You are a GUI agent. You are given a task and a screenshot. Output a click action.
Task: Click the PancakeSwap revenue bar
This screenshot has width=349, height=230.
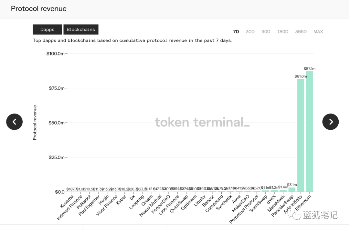[292, 190]
